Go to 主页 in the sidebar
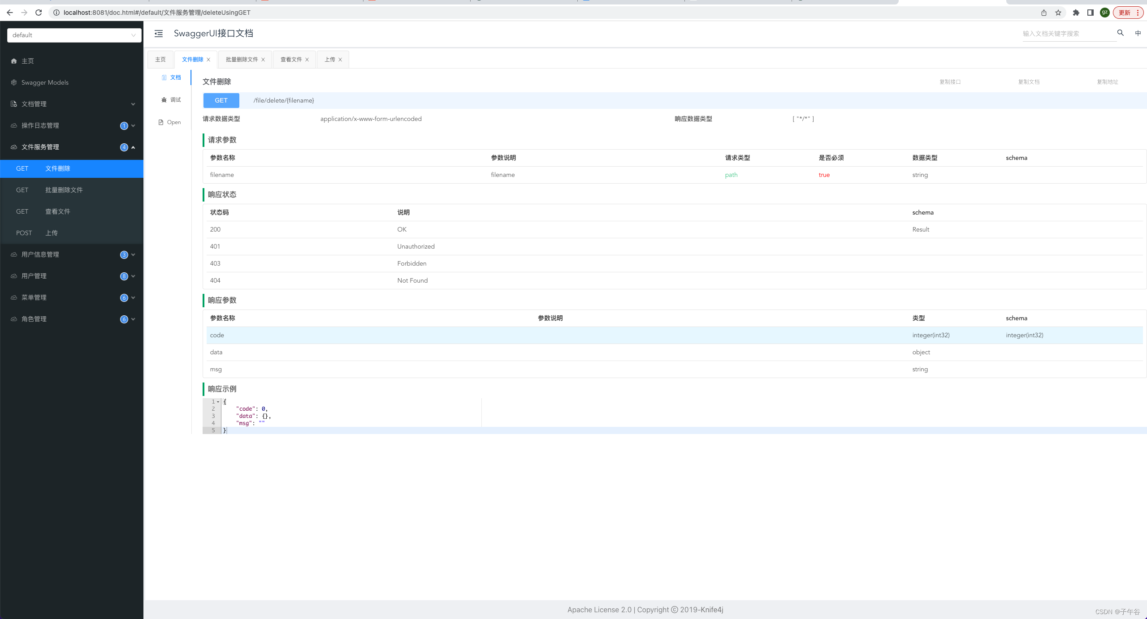This screenshot has height=619, width=1147. tap(28, 61)
